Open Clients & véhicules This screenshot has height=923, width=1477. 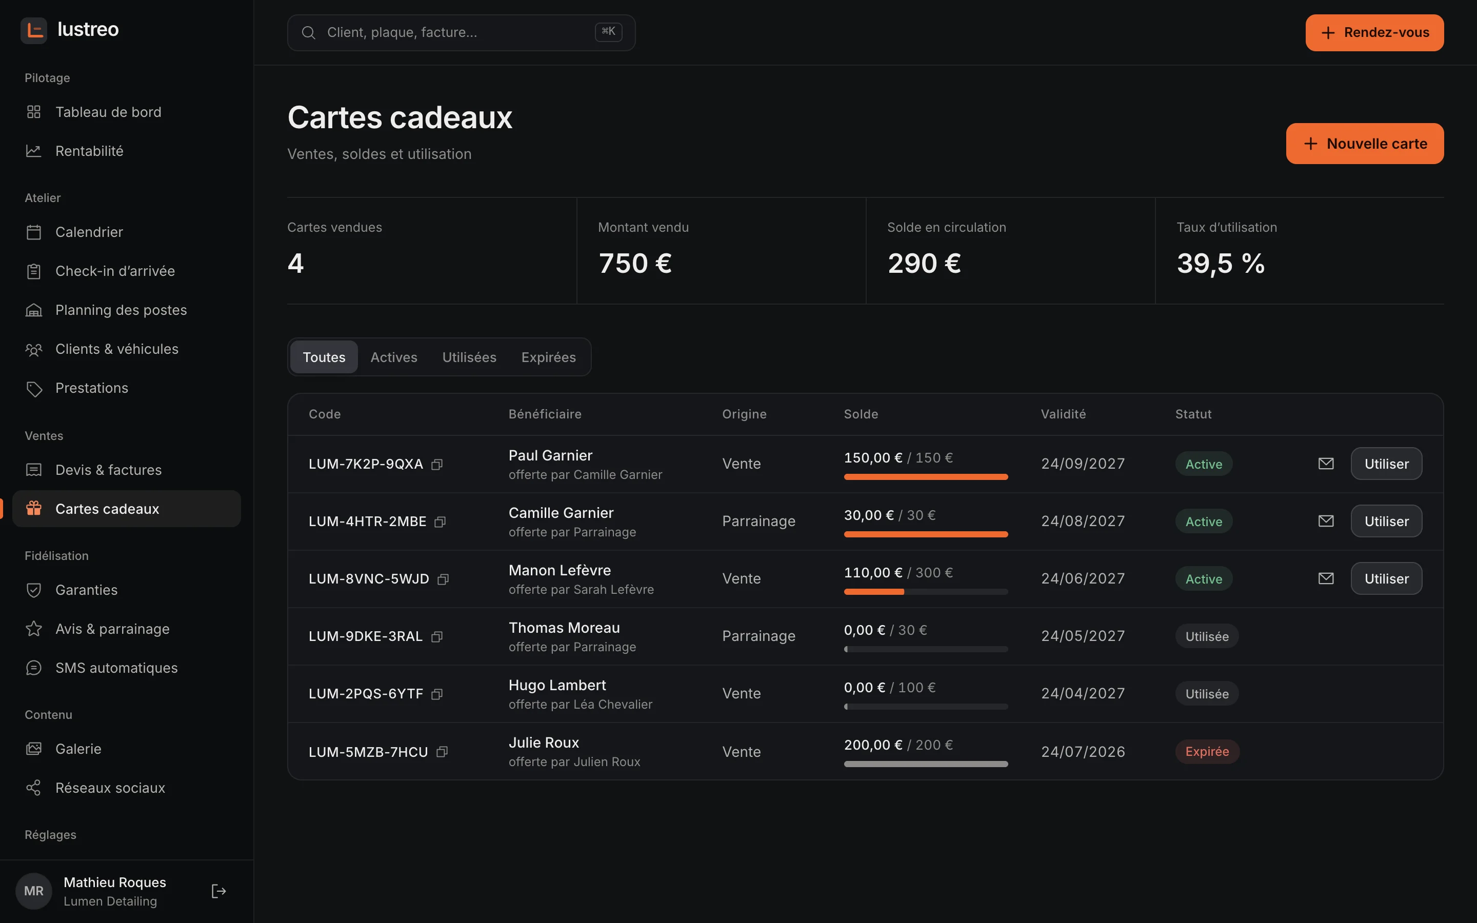click(126, 350)
